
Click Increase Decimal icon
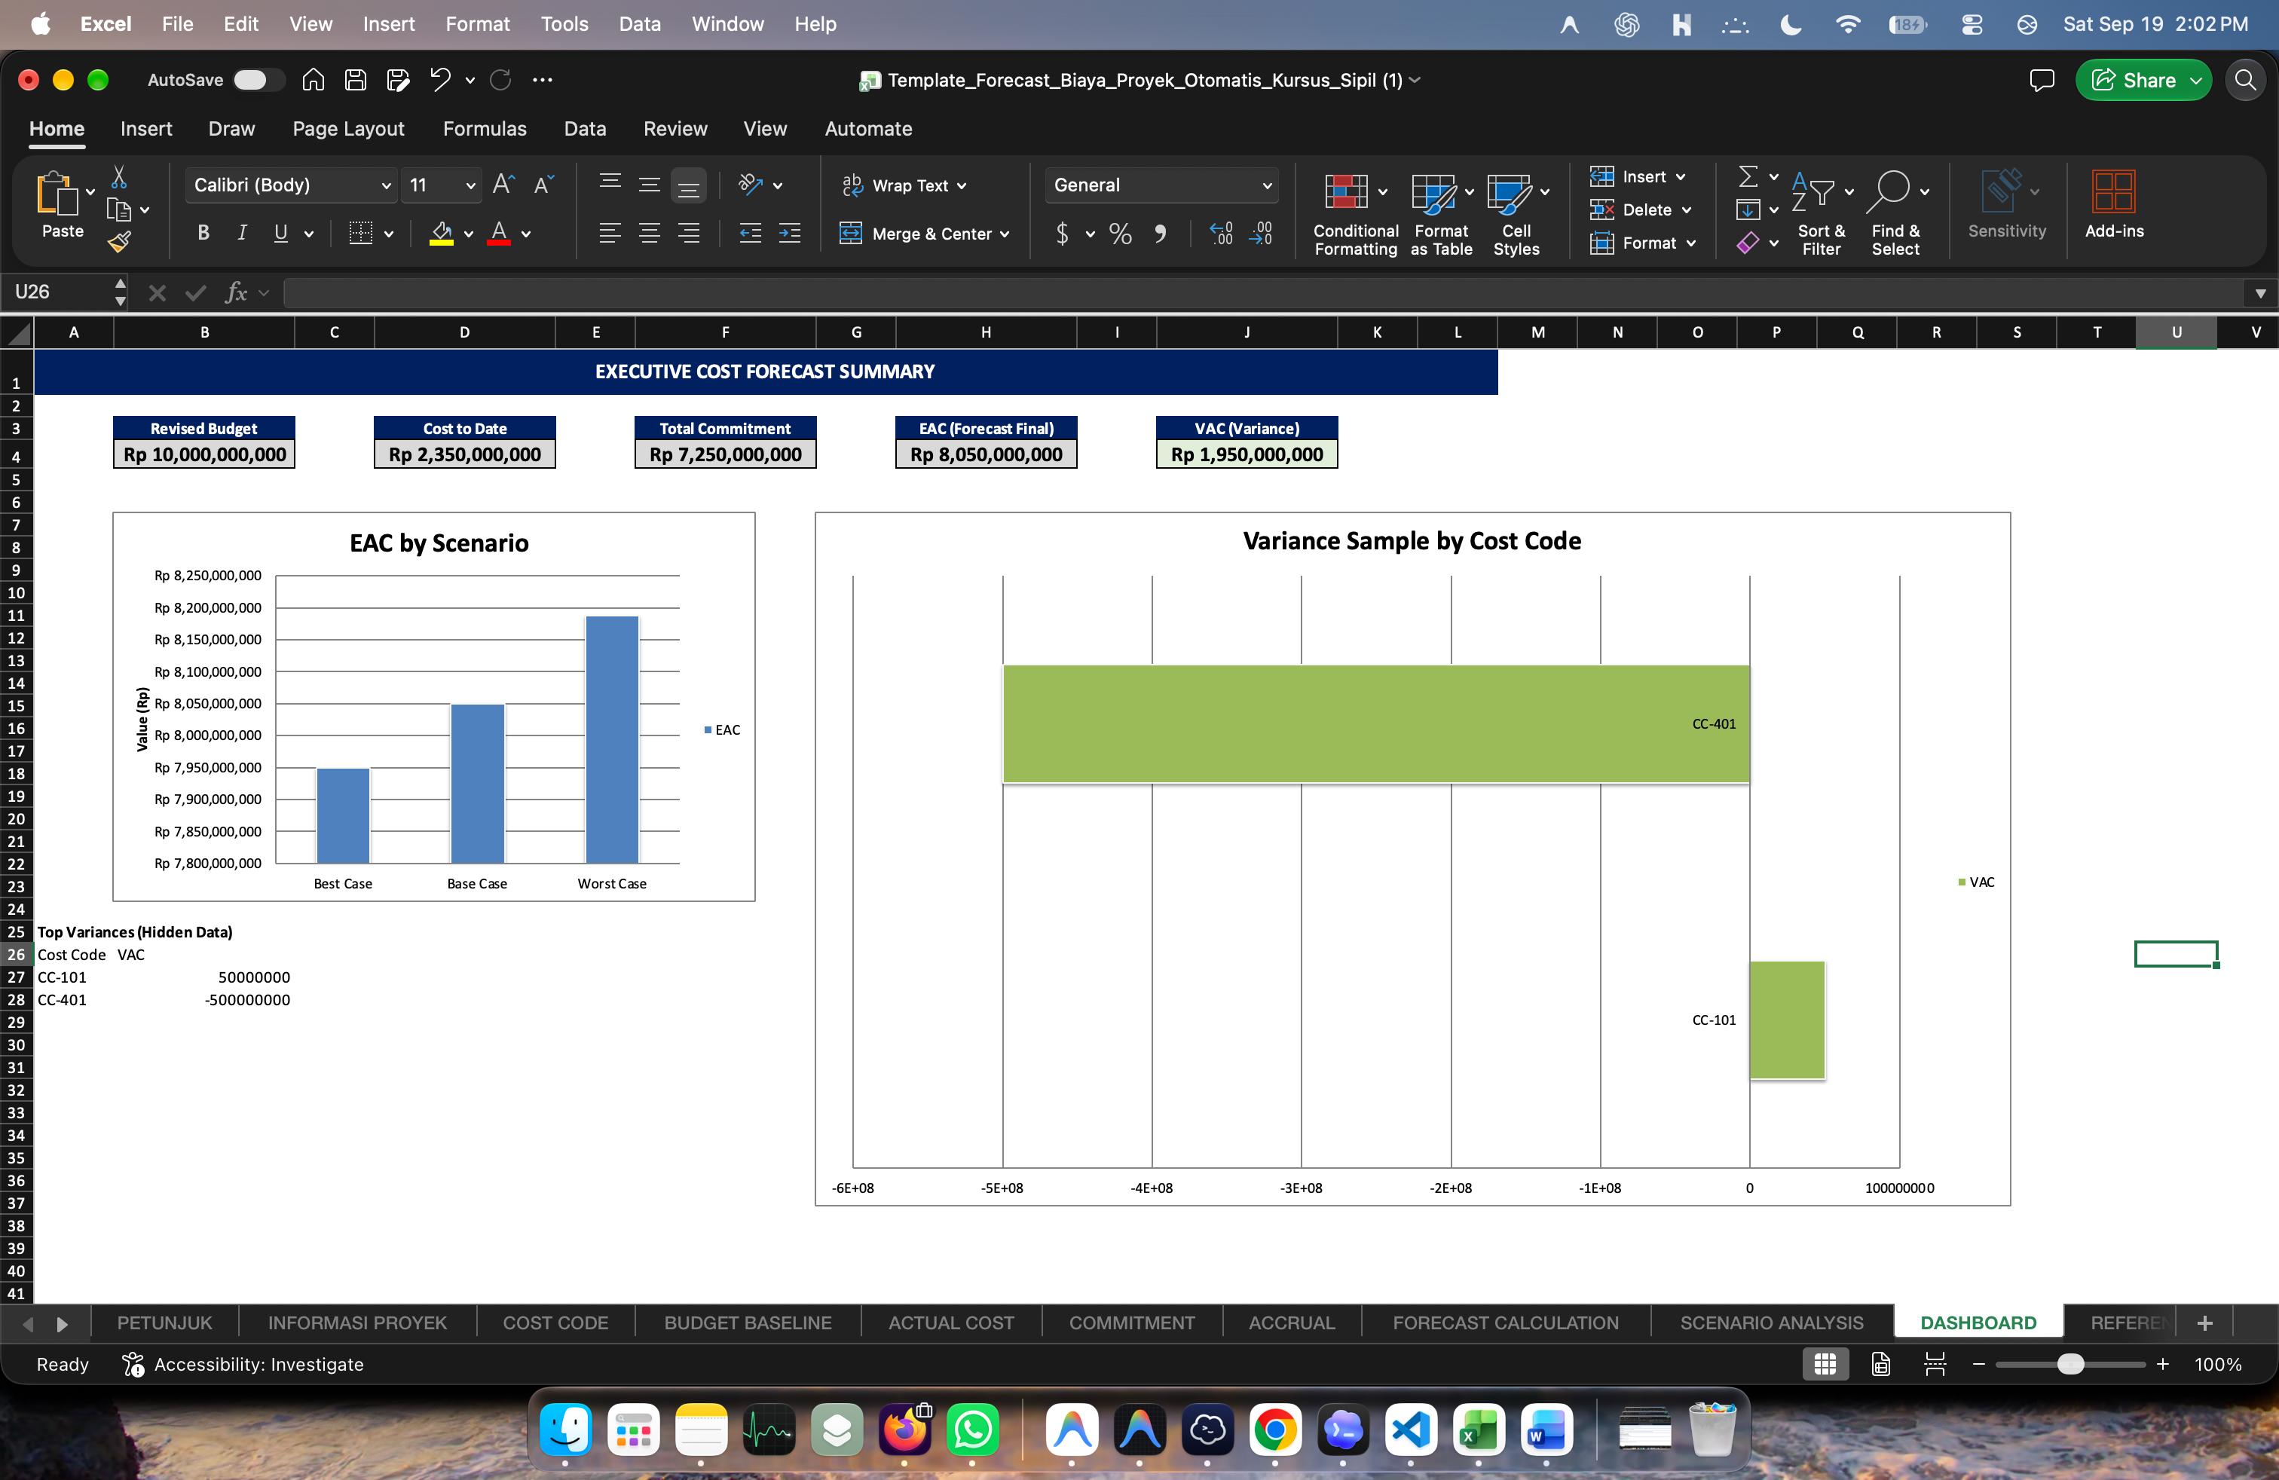[1221, 234]
